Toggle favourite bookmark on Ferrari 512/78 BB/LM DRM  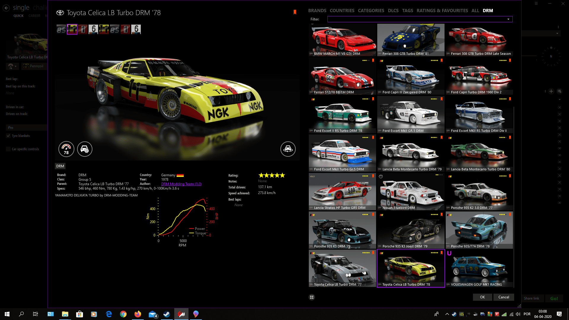[x=373, y=60]
